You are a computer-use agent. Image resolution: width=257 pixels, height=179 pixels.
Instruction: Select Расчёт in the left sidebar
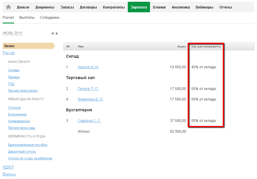point(9,53)
